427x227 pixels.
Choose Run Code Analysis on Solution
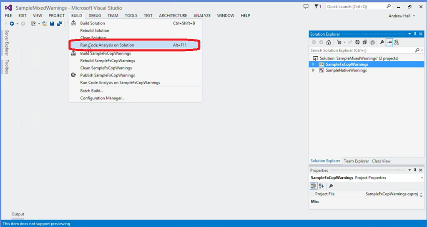(x=135, y=45)
